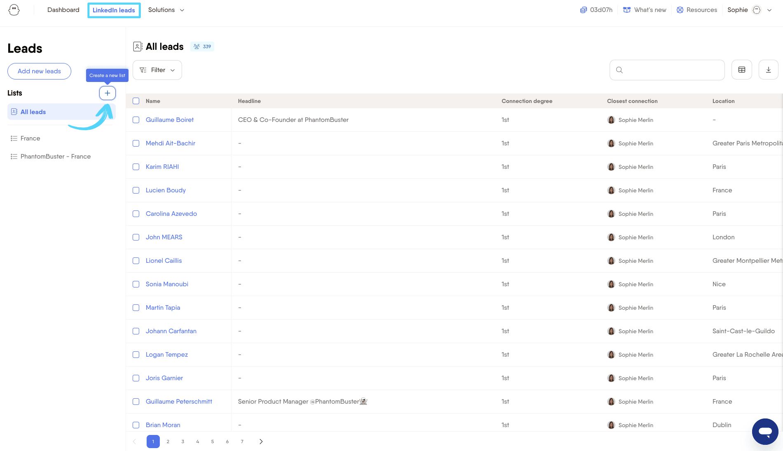The height and width of the screenshot is (451, 783).
Task: Click the 'Nice' location cell
Action: 719,284
